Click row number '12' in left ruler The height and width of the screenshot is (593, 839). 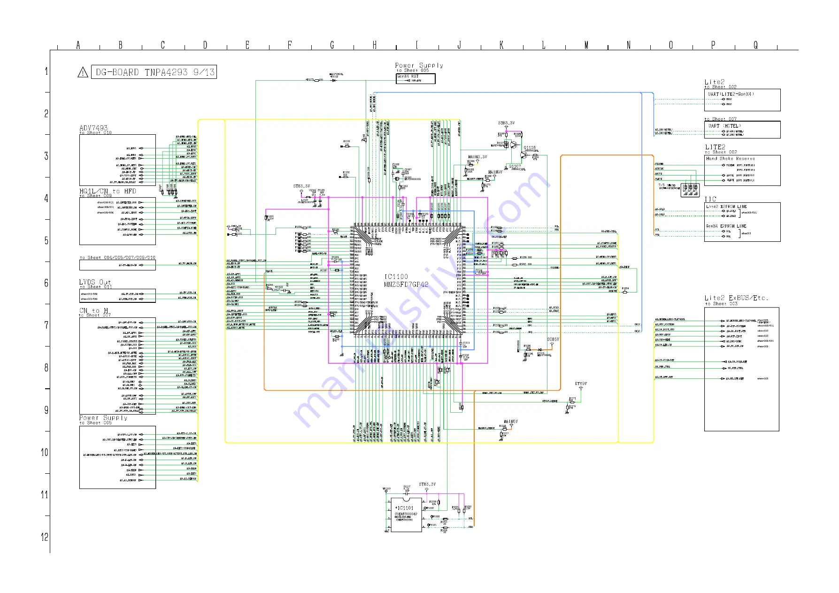[x=45, y=537]
